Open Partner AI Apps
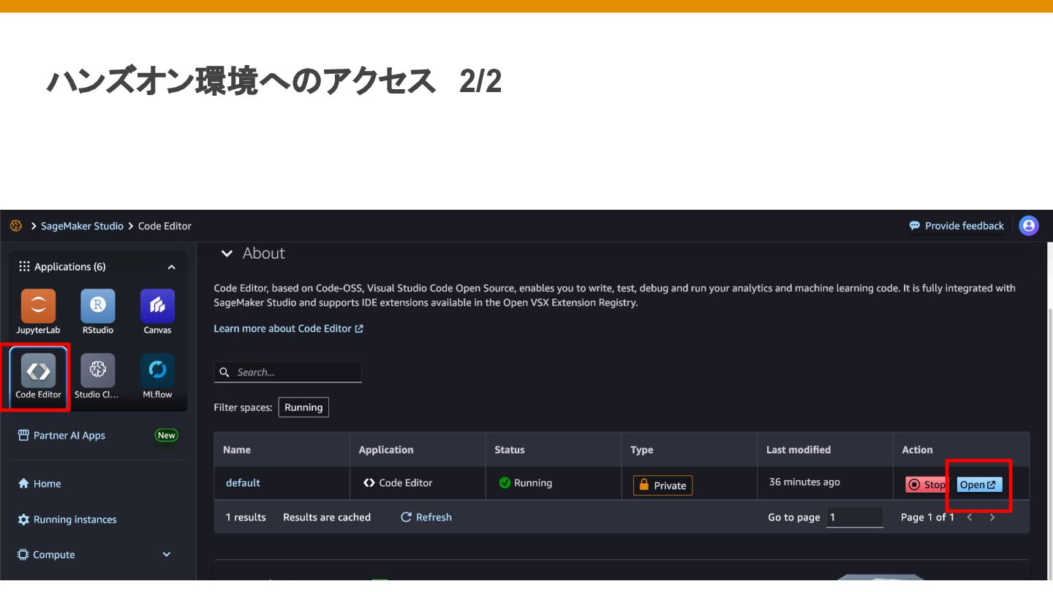This screenshot has height=592, width=1053. point(69,436)
